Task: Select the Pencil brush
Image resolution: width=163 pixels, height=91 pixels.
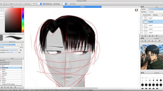Action: (x=11, y=71)
